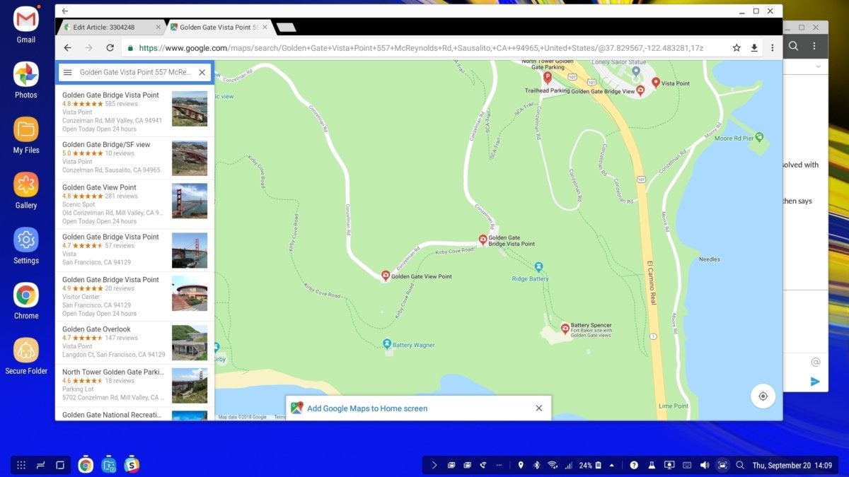The height and width of the screenshot is (477, 849).
Task: Click thumbnail of Golden Gate View Point
Action: pyautogui.click(x=190, y=201)
